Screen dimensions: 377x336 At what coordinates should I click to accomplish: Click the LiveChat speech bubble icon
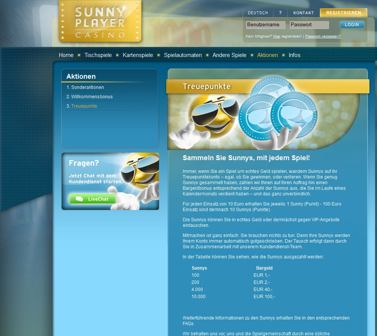tap(79, 199)
